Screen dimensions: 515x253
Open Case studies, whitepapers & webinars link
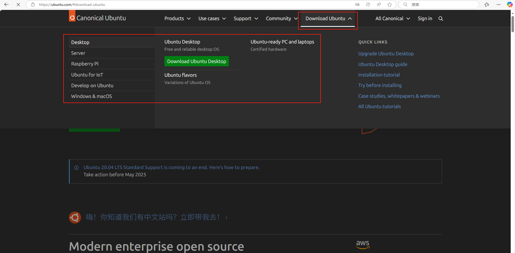[x=399, y=96]
